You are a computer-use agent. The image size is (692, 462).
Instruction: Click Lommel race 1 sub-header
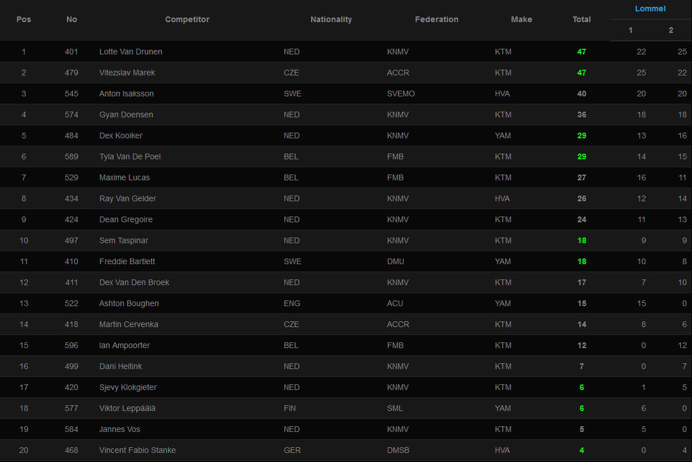point(630,30)
